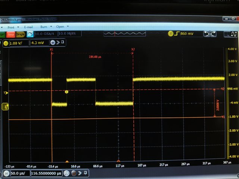
Task: Expand horizontal settings with double chevron
Action: click(80, 173)
